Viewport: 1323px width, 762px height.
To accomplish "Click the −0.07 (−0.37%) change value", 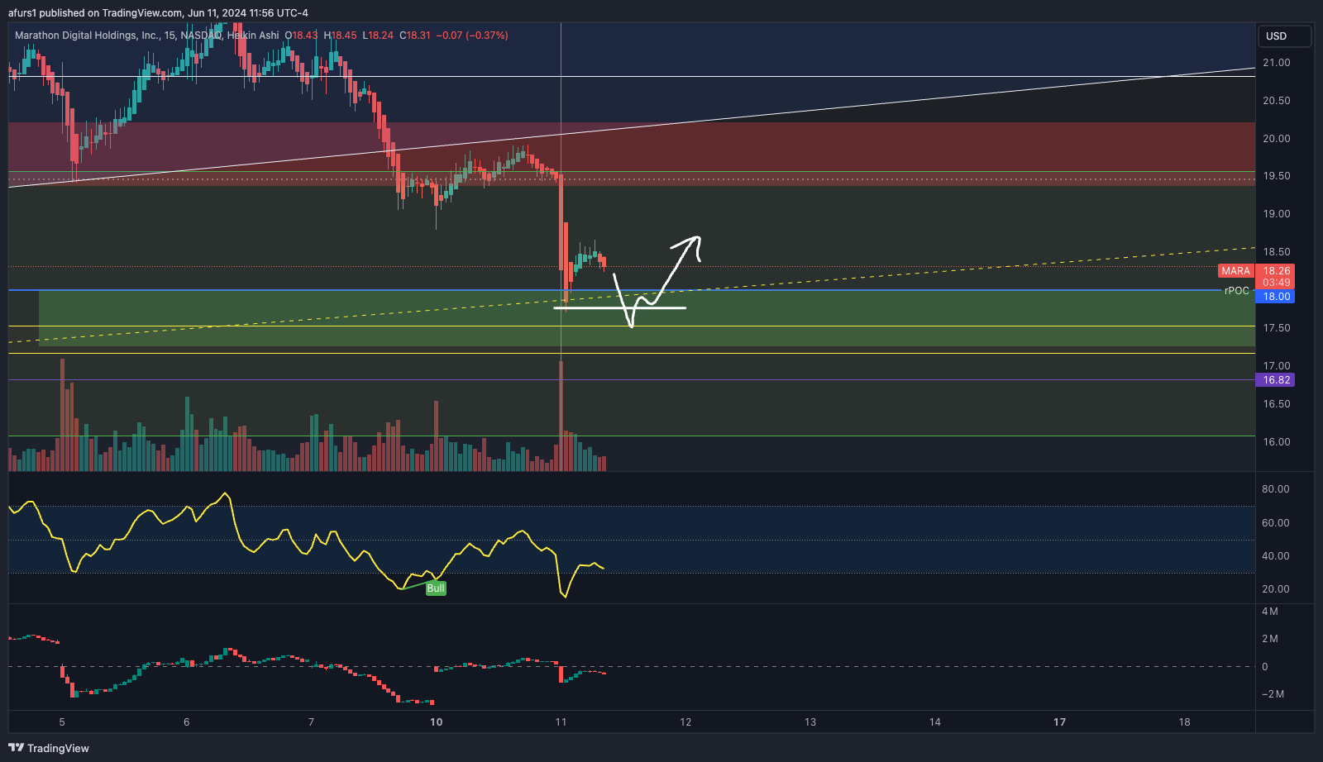I will (x=472, y=36).
